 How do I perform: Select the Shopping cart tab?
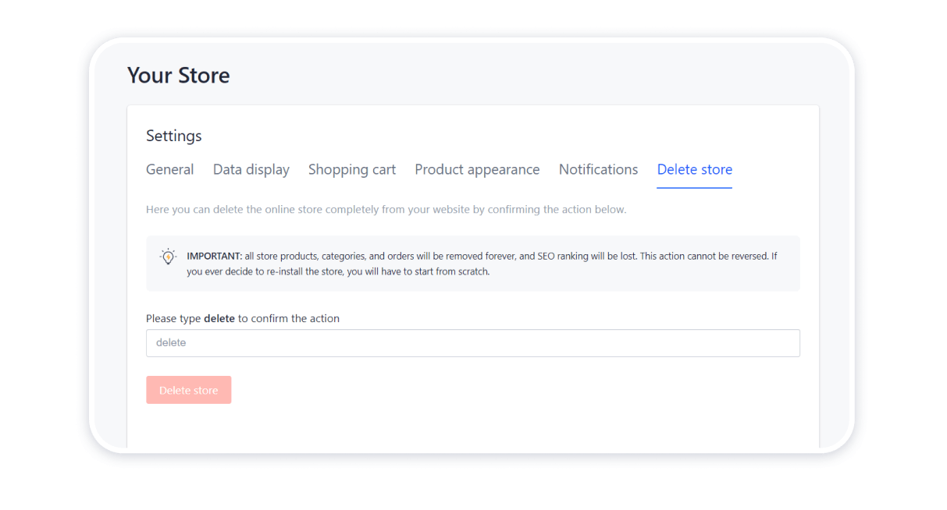351,169
